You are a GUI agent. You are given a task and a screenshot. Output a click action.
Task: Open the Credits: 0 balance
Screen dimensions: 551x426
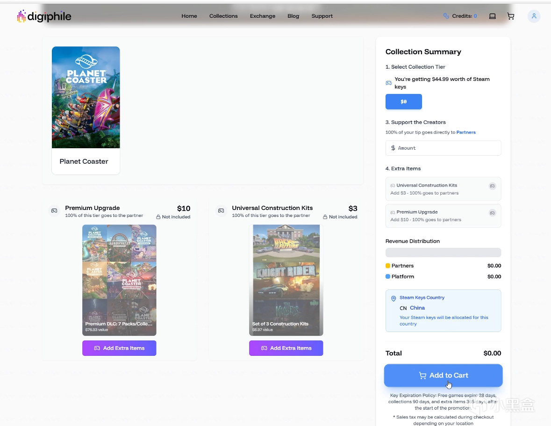[464, 16]
